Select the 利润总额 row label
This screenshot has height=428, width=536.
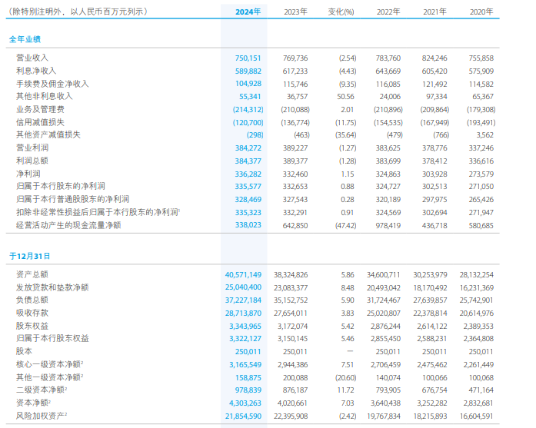pyautogui.click(x=32, y=160)
